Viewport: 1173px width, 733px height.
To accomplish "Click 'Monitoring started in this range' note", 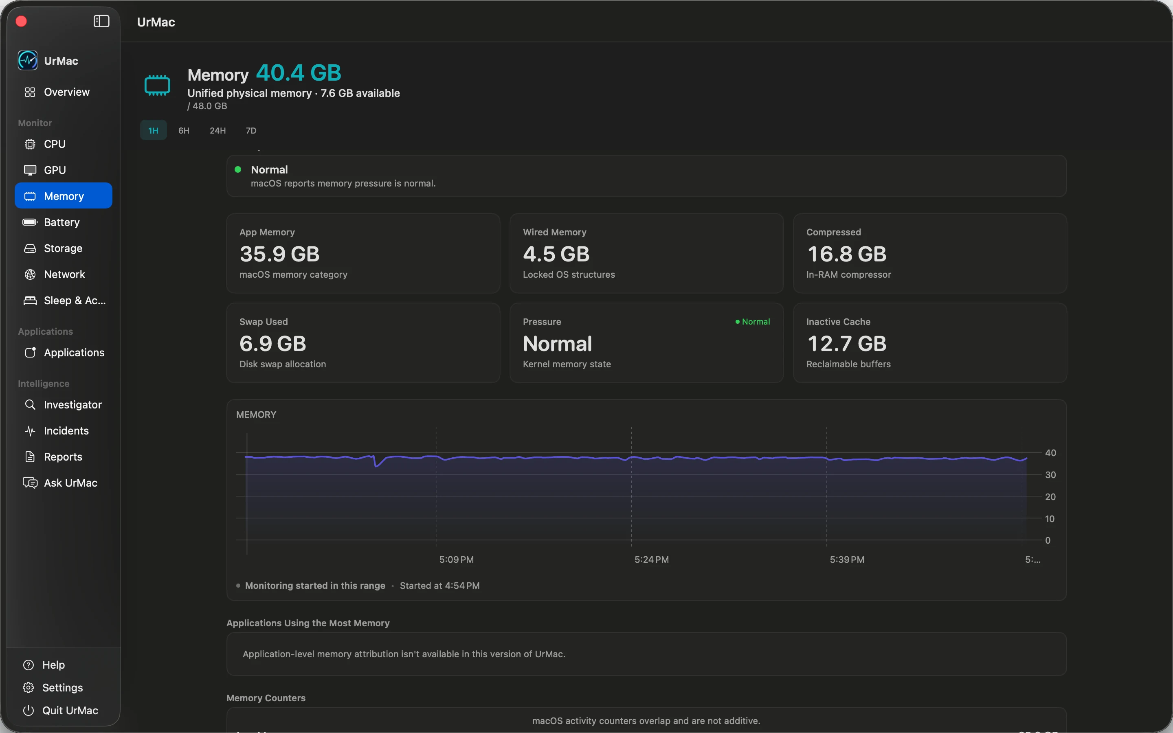I will coord(315,586).
